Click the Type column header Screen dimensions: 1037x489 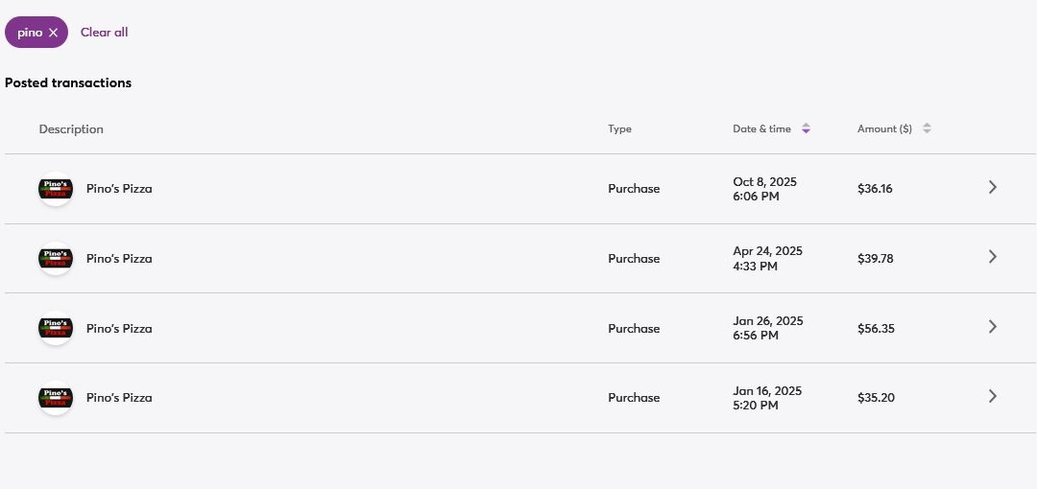619,129
